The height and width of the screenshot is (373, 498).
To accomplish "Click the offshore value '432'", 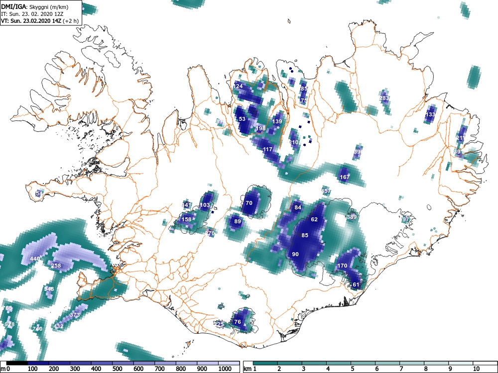I will coord(58,326).
